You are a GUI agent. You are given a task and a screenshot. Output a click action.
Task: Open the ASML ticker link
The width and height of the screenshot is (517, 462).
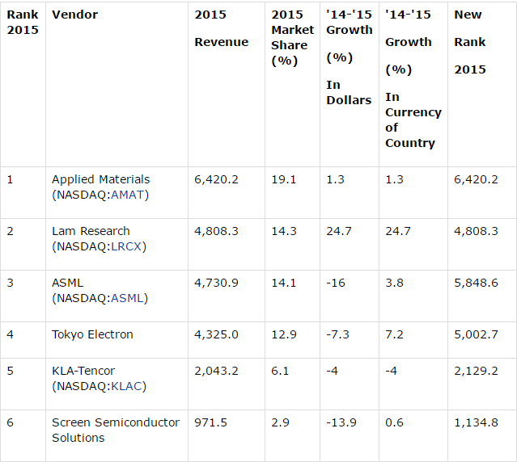(x=127, y=298)
